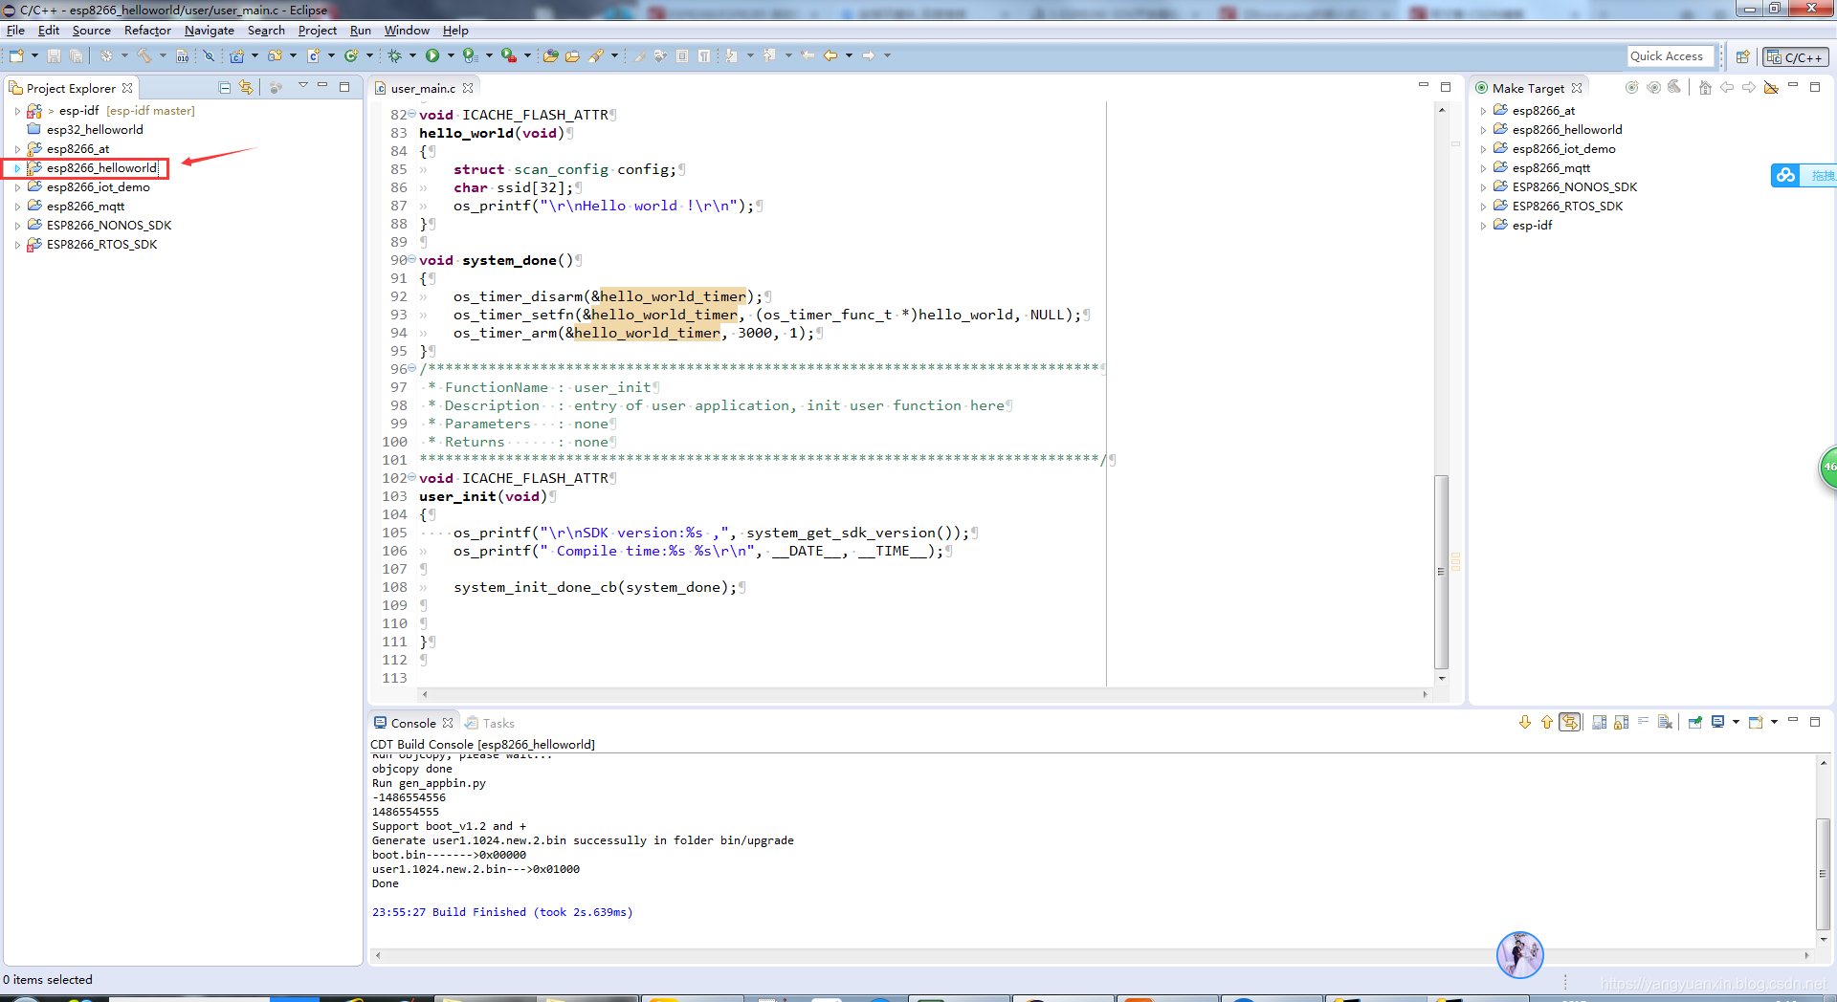The image size is (1837, 1002).
Task: Open Project Explorer view menu triangle
Action: 303,86
